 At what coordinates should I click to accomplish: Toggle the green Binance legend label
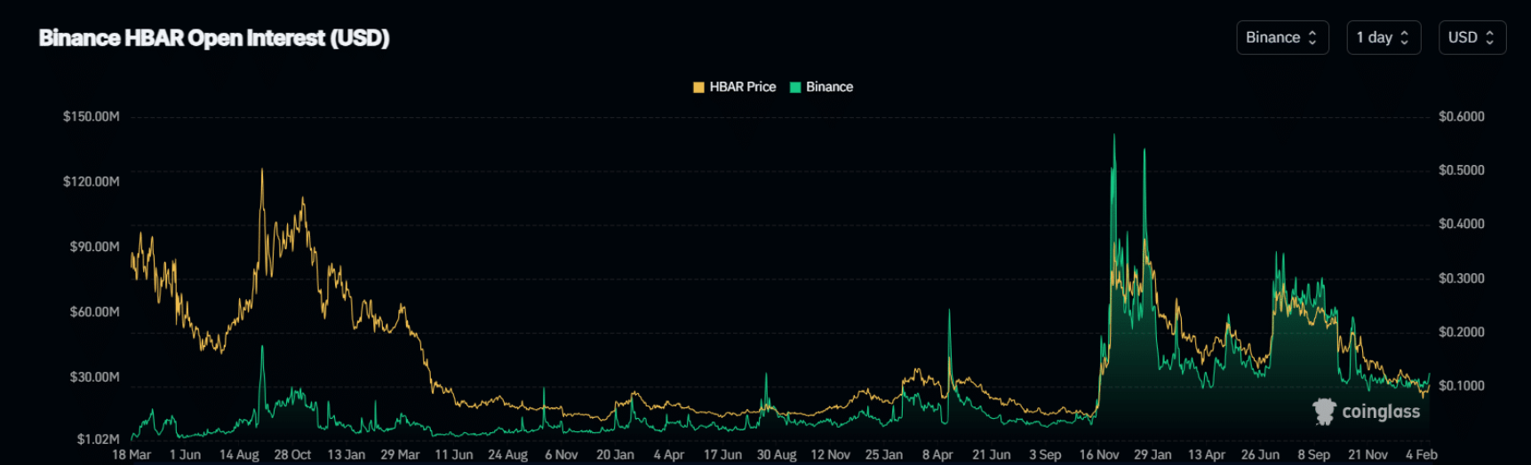[829, 87]
